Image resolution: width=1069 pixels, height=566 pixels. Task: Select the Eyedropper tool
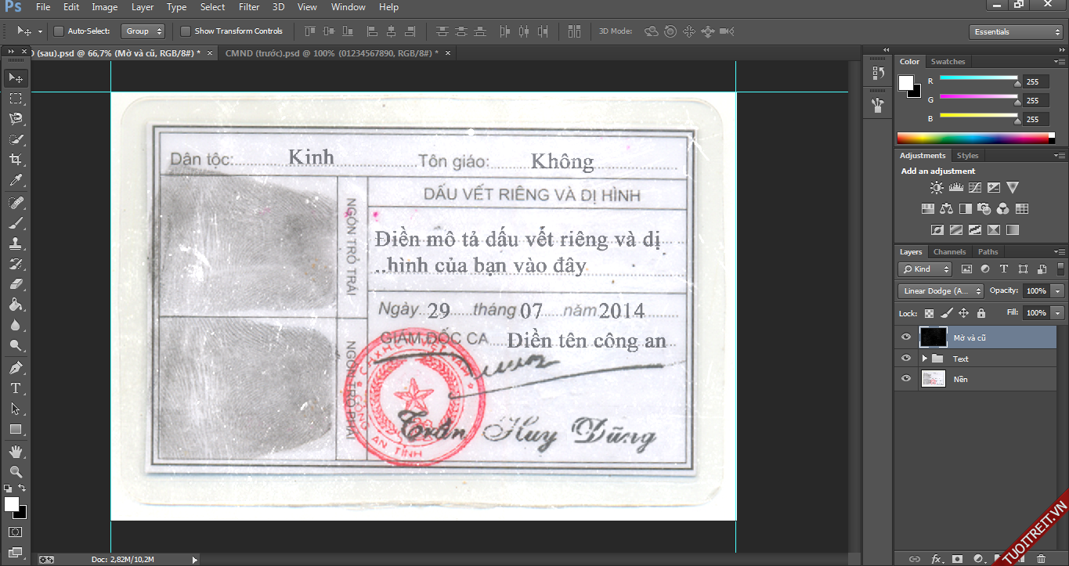tap(16, 181)
